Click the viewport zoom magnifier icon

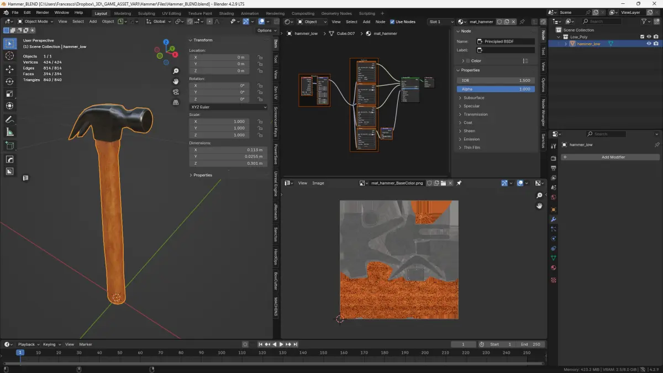coord(176,71)
